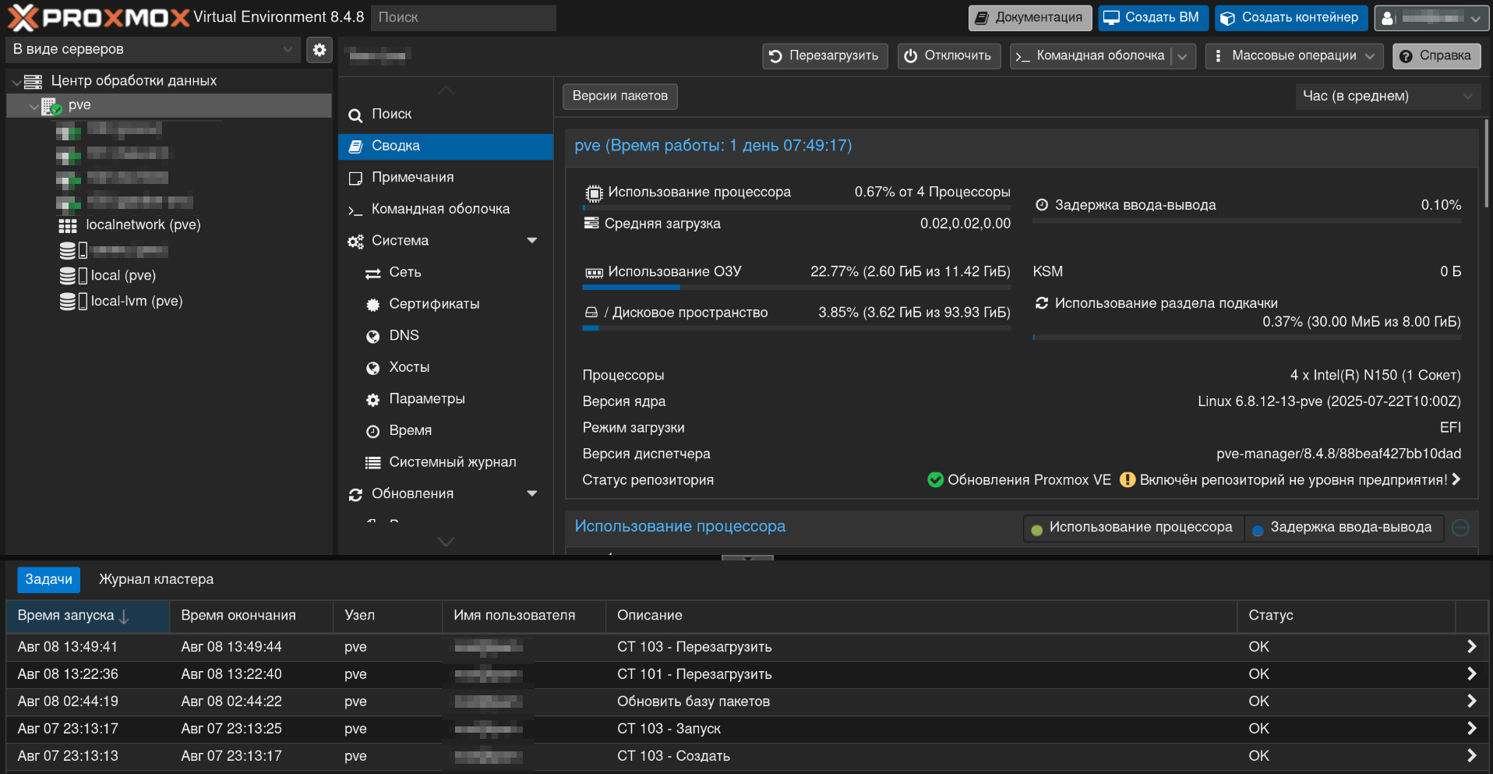Click the disk space progress bar
The image size is (1493, 774).
pos(796,329)
